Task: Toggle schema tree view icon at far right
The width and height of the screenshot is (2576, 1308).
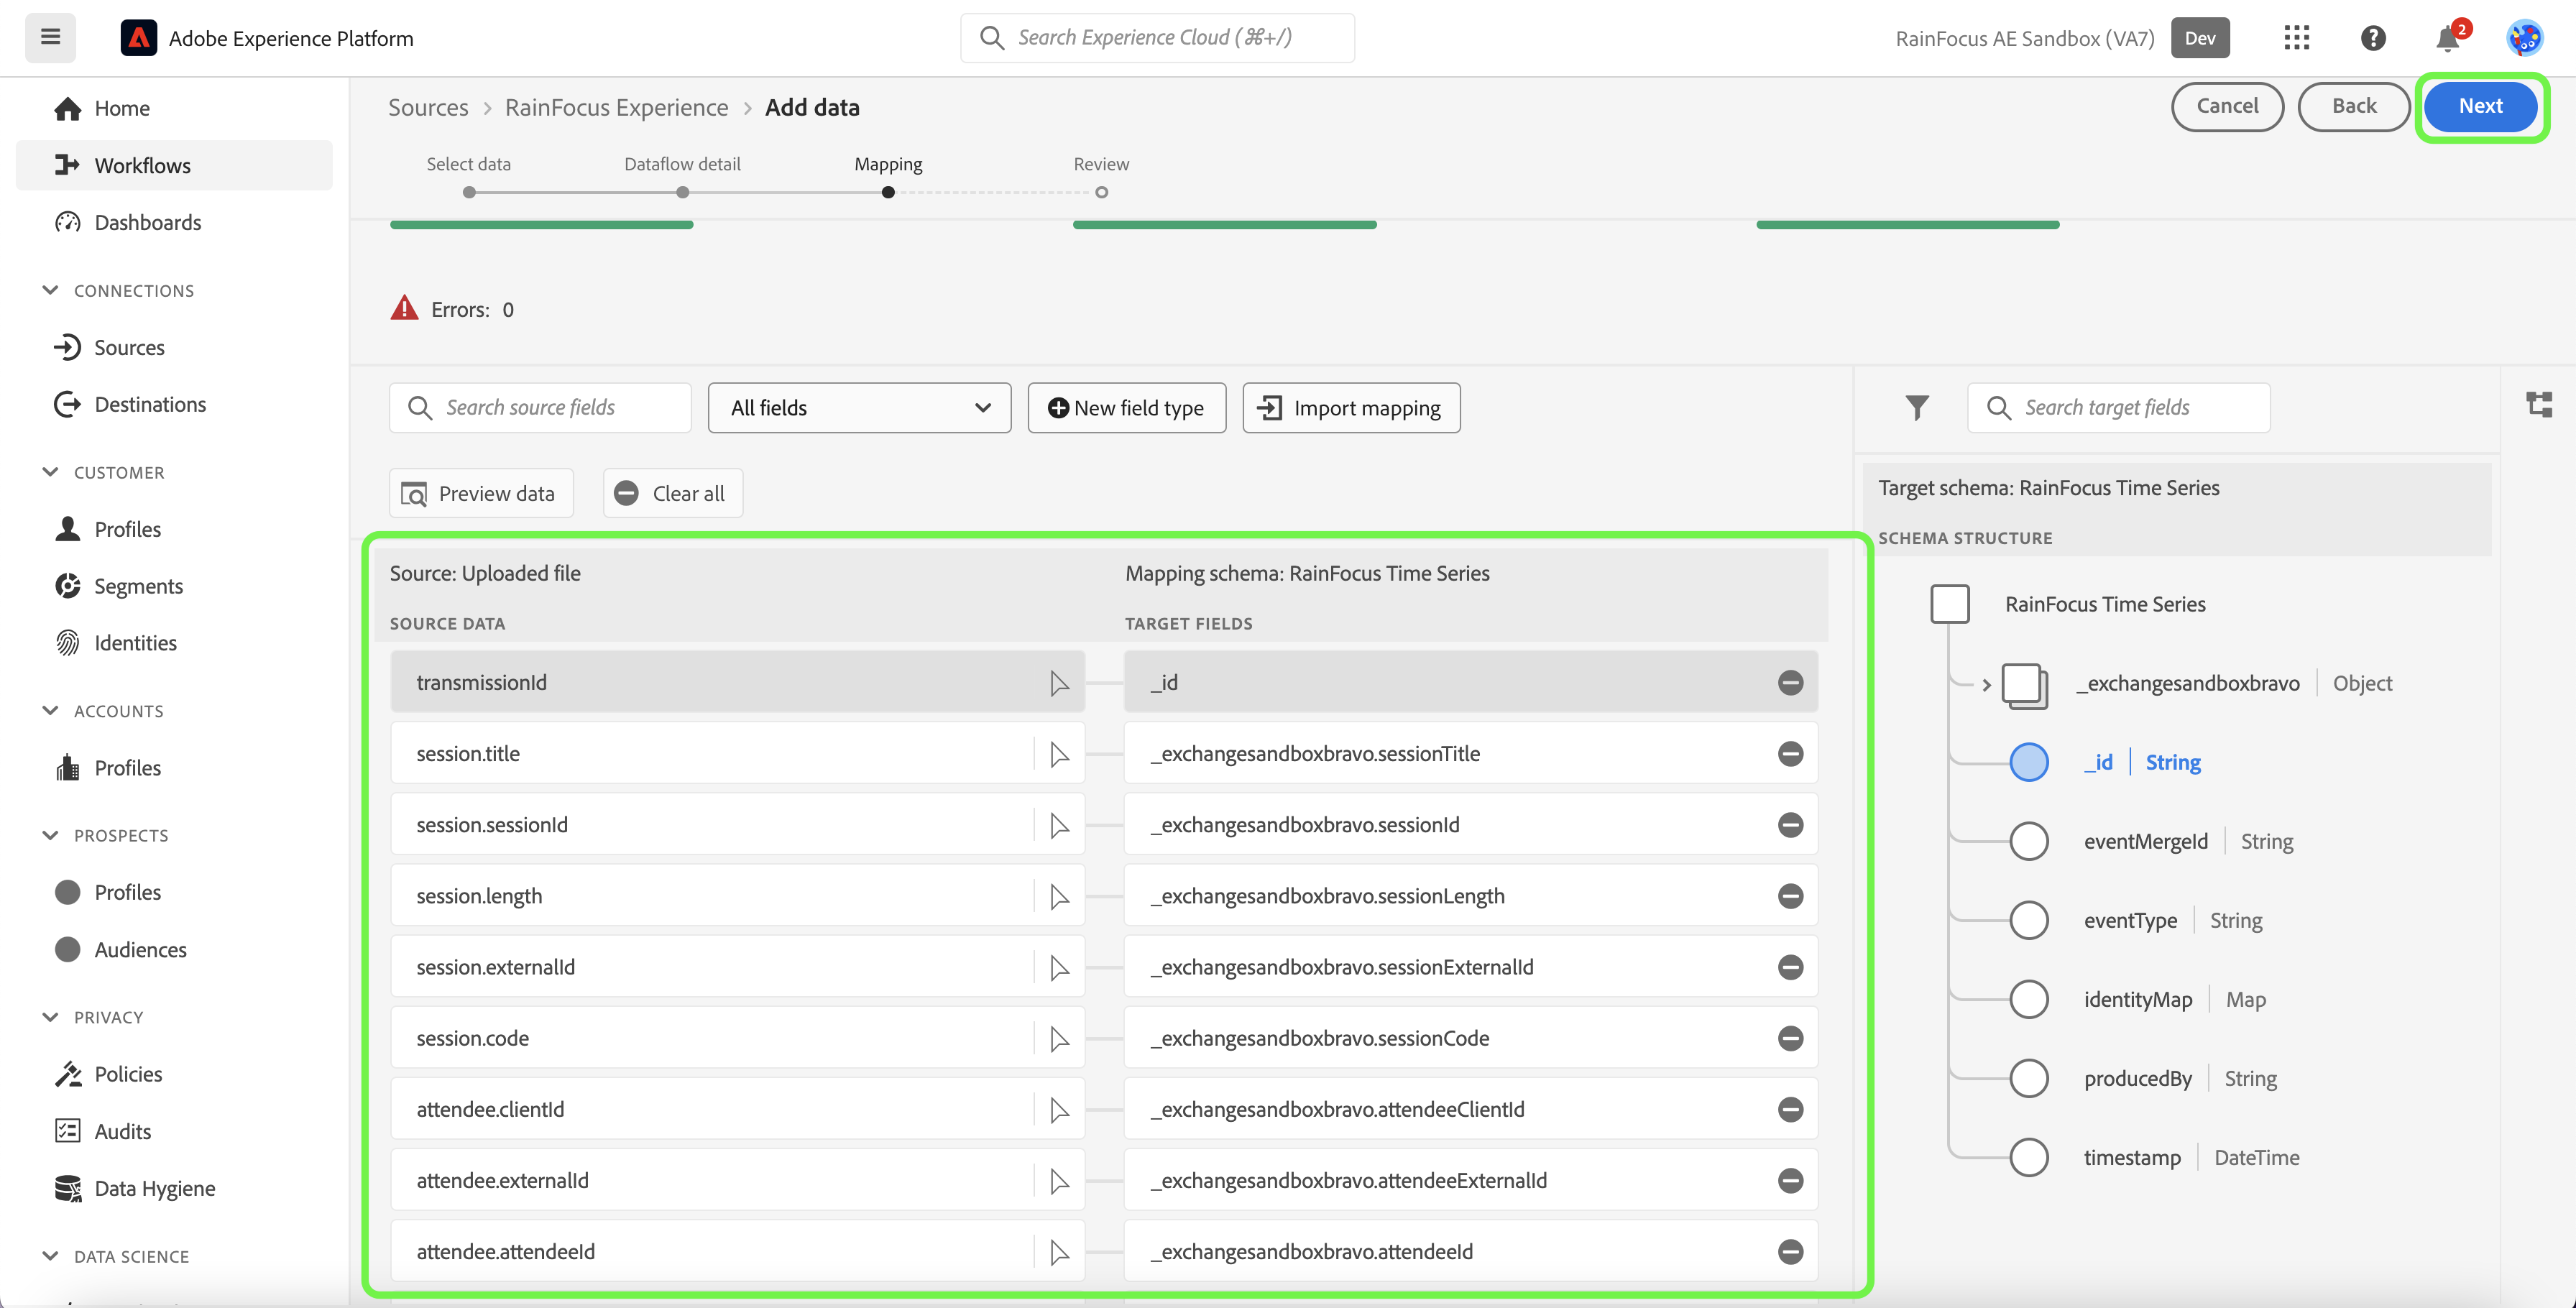Action: point(2539,404)
